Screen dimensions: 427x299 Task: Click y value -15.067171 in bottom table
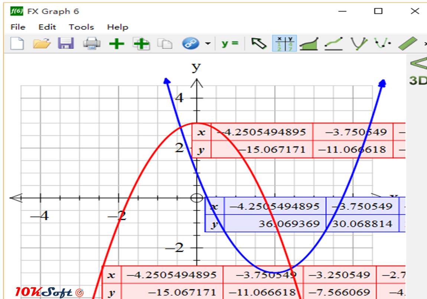(172, 292)
